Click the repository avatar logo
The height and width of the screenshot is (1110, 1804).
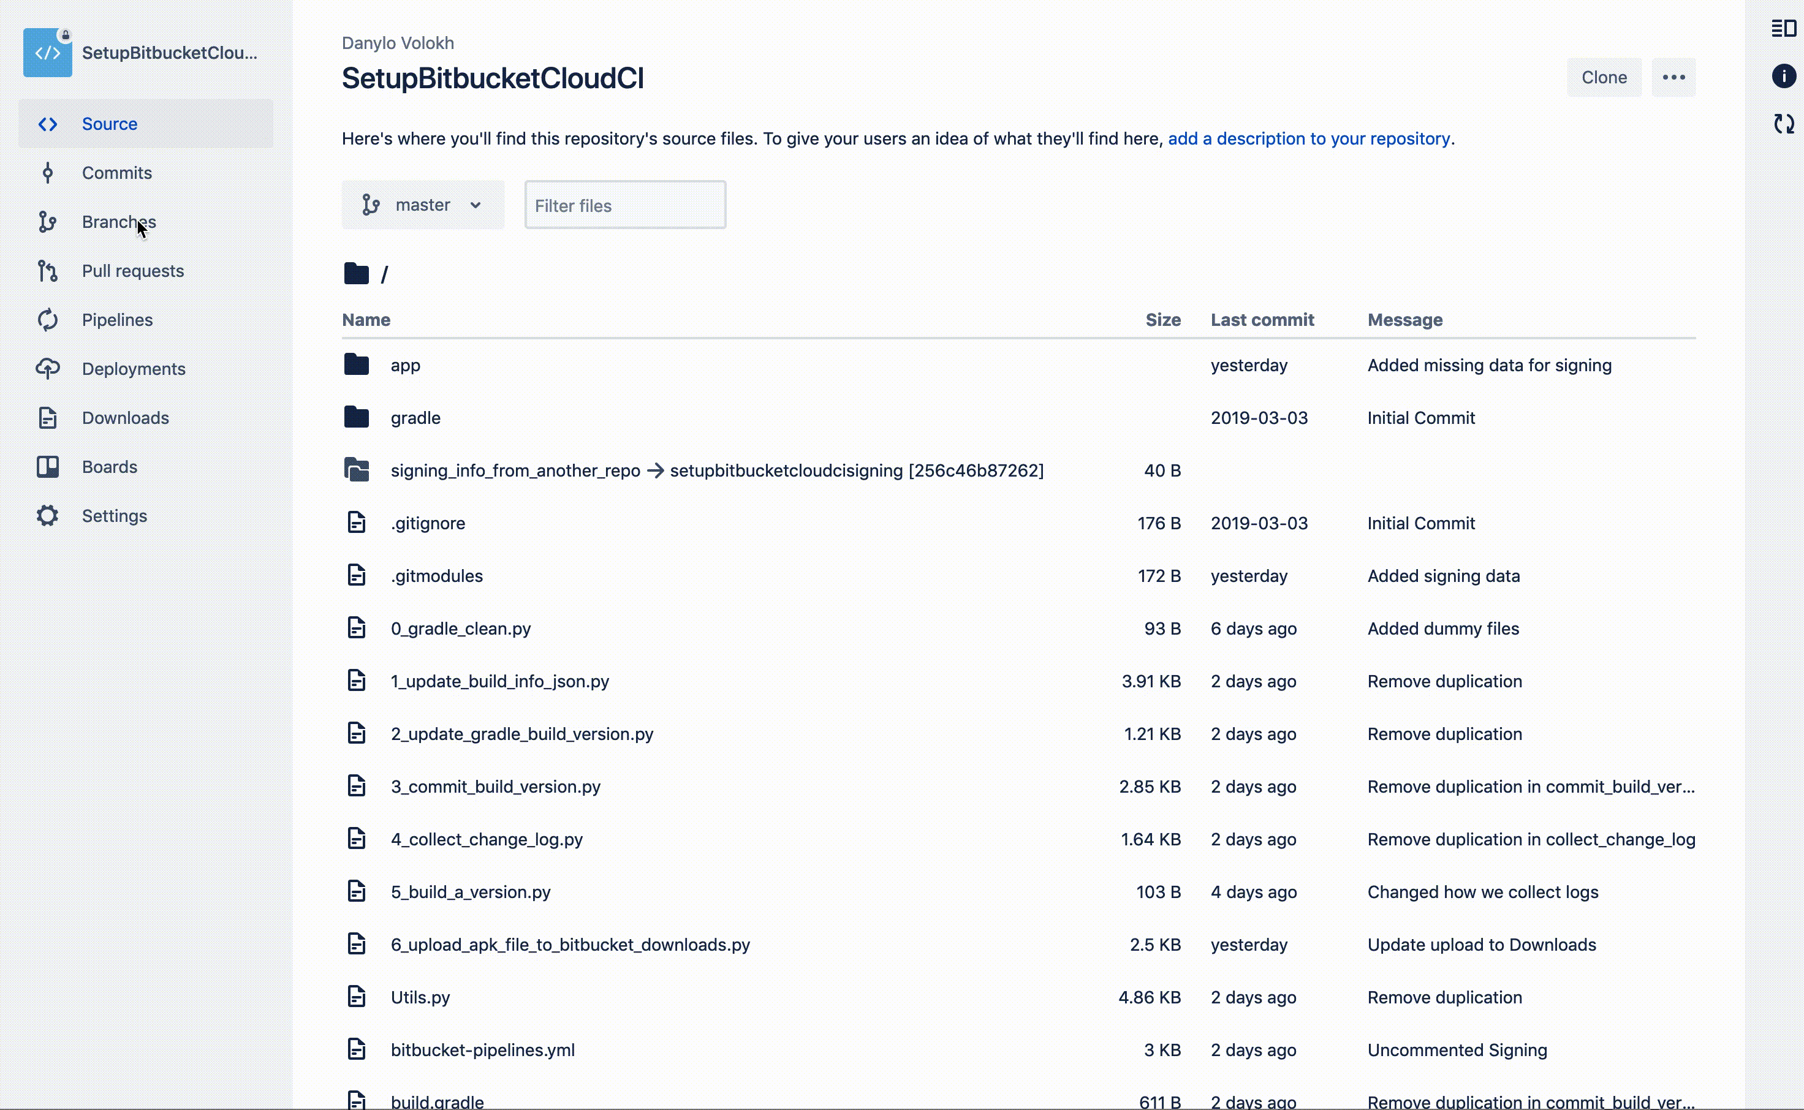point(48,52)
